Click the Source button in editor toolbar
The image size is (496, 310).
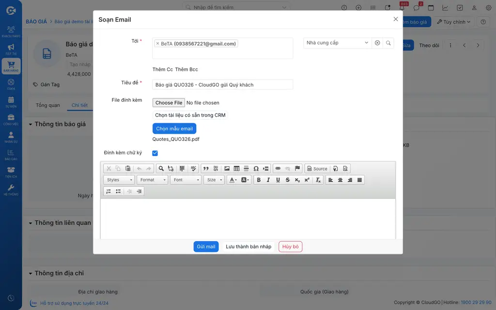point(317,169)
